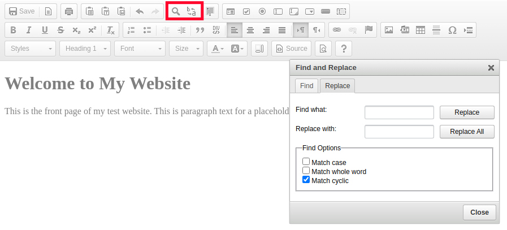This screenshot has height=230, width=507.
Task: Create a new page with the blank document icon
Action: pos(48,11)
